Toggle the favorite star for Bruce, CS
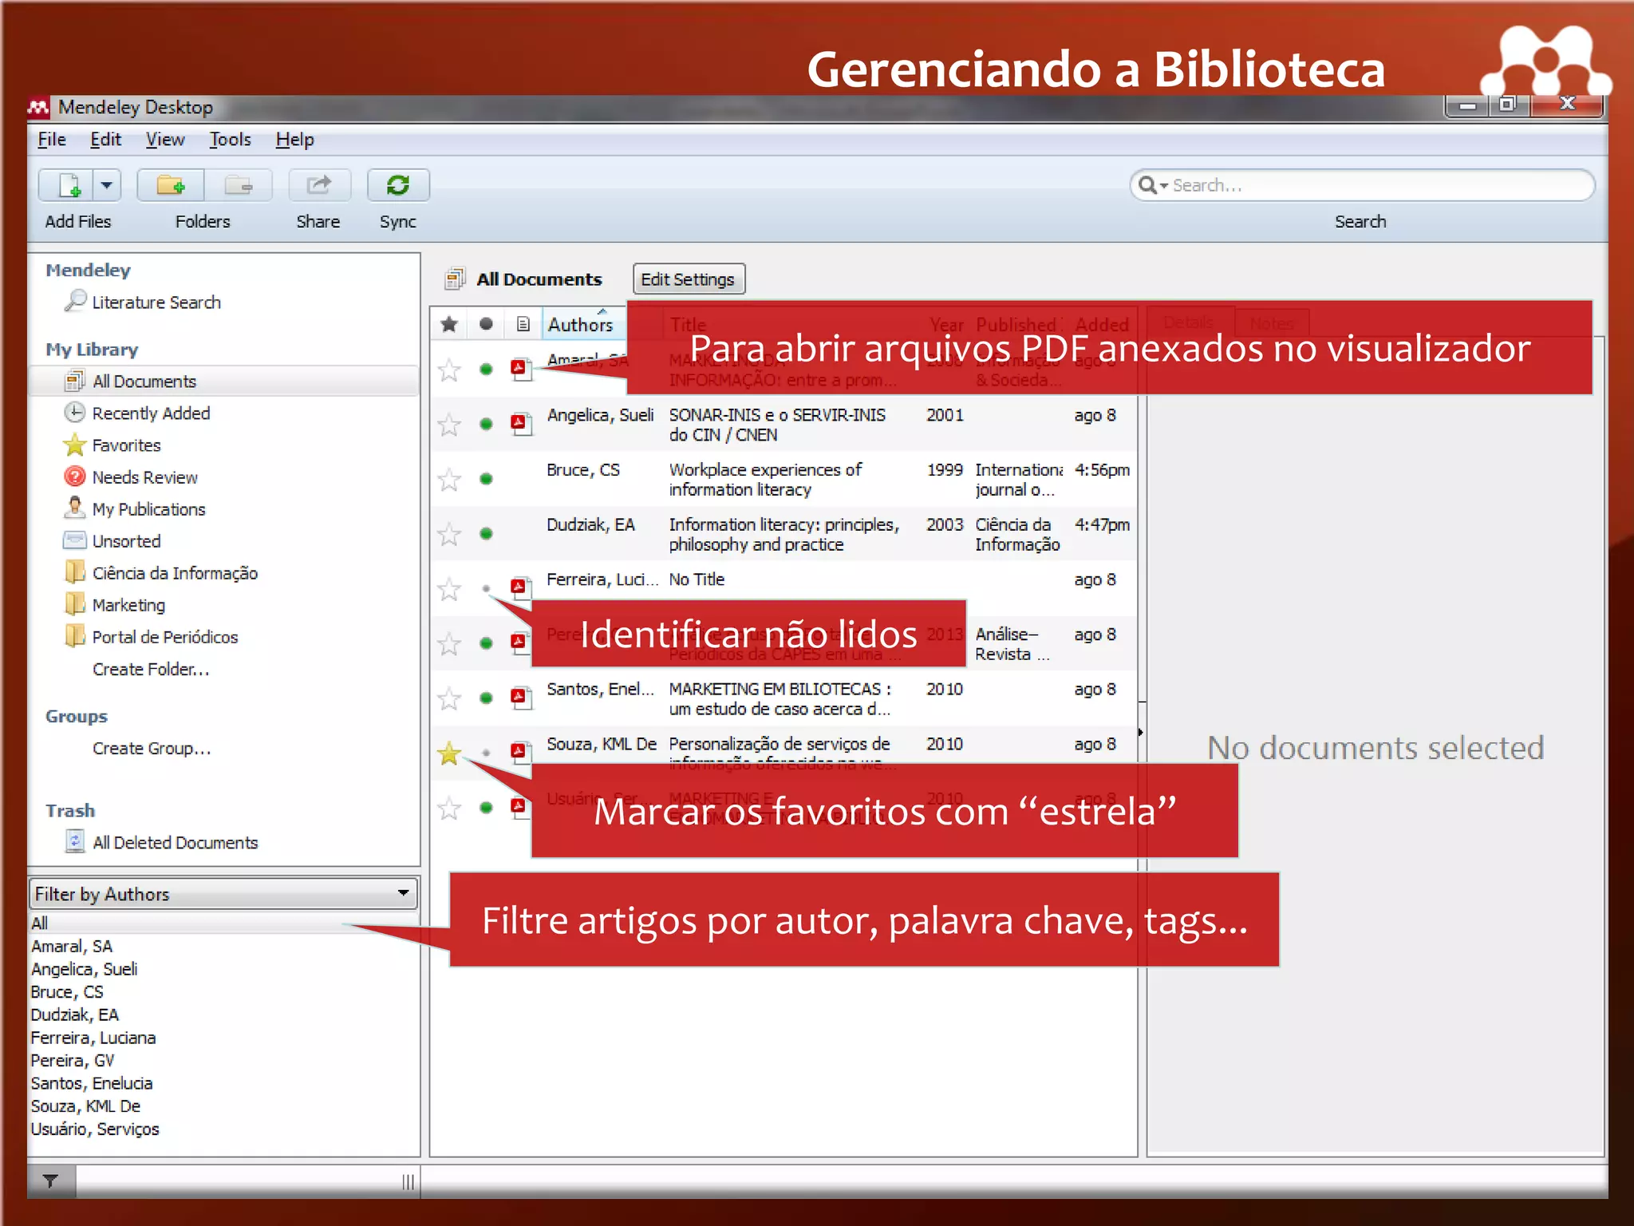This screenshot has width=1634, height=1226. (449, 480)
